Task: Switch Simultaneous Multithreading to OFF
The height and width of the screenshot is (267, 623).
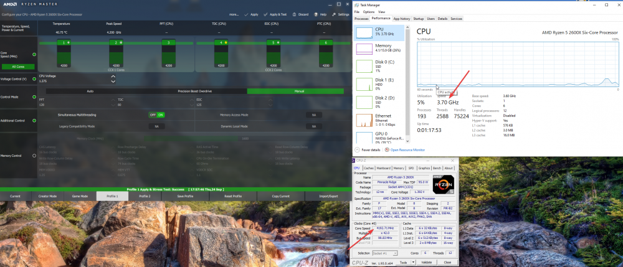Action: (x=153, y=115)
